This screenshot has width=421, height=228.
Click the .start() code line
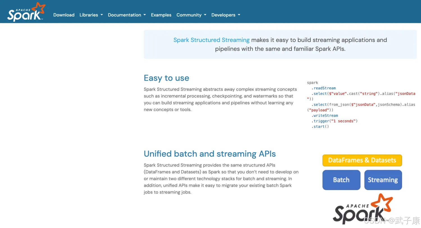320,126
